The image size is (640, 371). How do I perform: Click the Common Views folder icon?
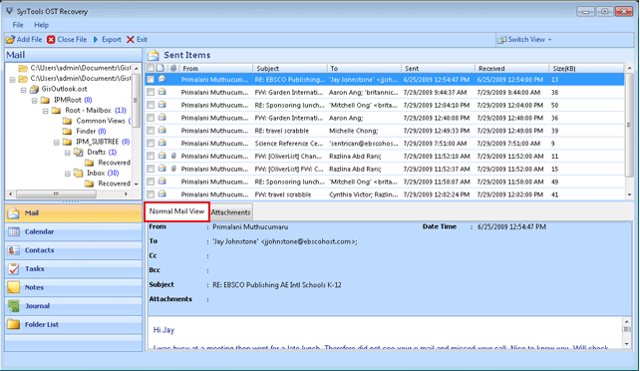(67, 121)
